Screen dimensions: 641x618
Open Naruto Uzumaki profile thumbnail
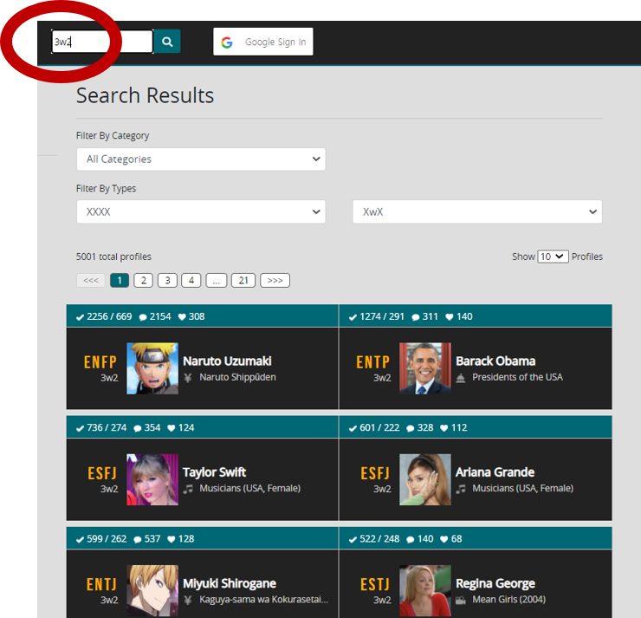(x=152, y=368)
